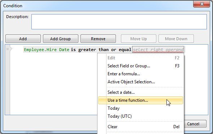The height and width of the screenshot is (134, 213).
Task: Choose Today in the context menu
Action: click(140, 108)
